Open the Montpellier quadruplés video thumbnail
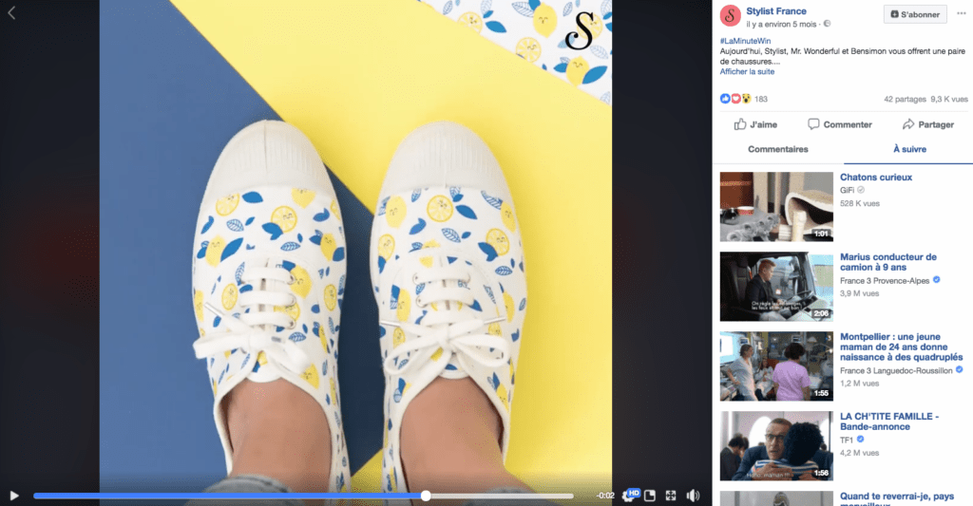This screenshot has width=973, height=506. tap(776, 365)
